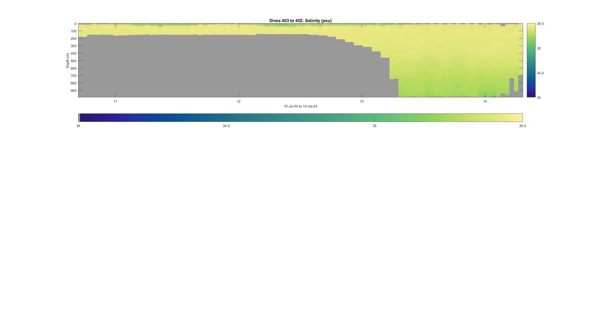Click depth tick label '300'
Image resolution: width=601 pixels, height=312 pixels.
[x=73, y=46]
